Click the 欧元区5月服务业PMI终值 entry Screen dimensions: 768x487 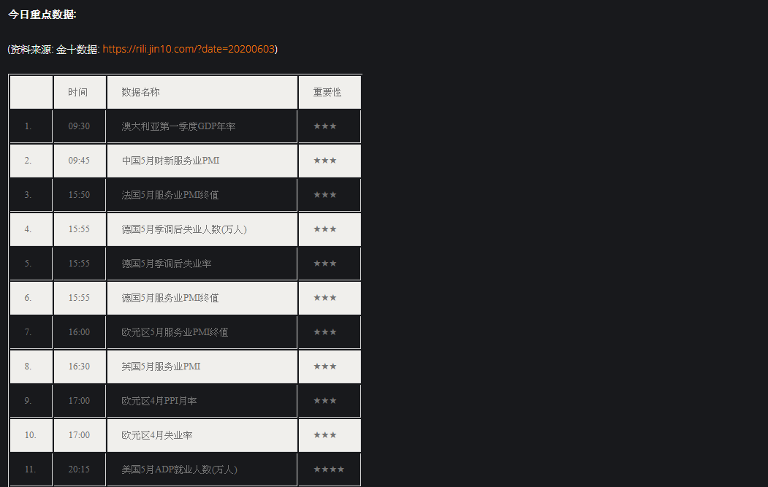click(x=175, y=331)
